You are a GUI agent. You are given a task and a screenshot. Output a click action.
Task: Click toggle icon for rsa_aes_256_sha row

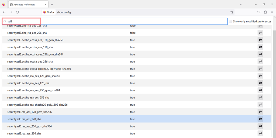pos(260,133)
